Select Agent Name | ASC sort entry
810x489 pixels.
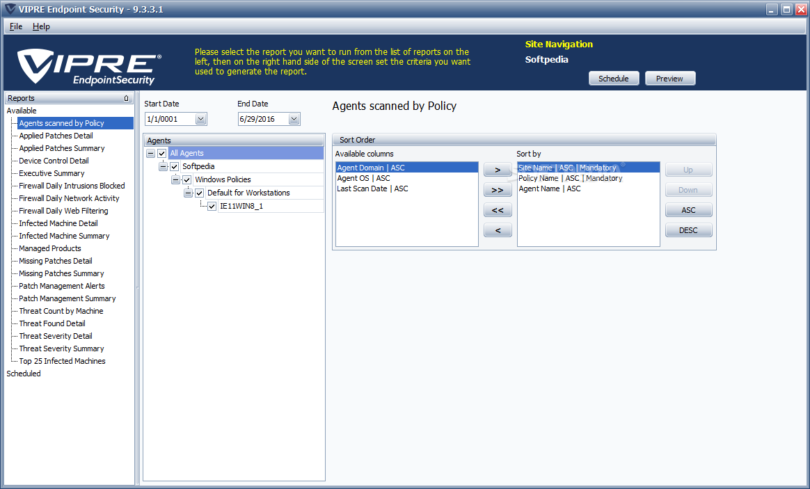589,189
